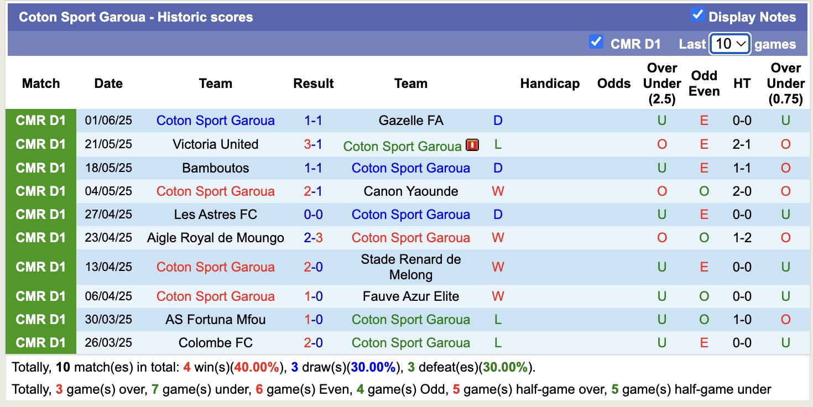Click the Odd Even column header
The width and height of the screenshot is (813, 407).
704,84
